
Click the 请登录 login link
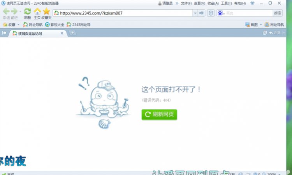click(165, 3)
